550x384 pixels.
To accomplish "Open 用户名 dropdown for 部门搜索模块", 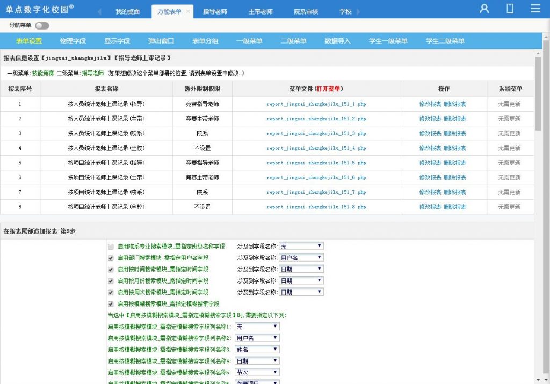I will click(x=301, y=258).
